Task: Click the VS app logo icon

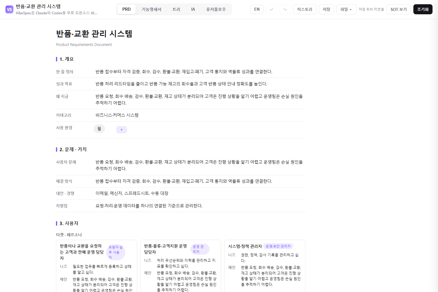Action: pyautogui.click(x=9, y=9)
